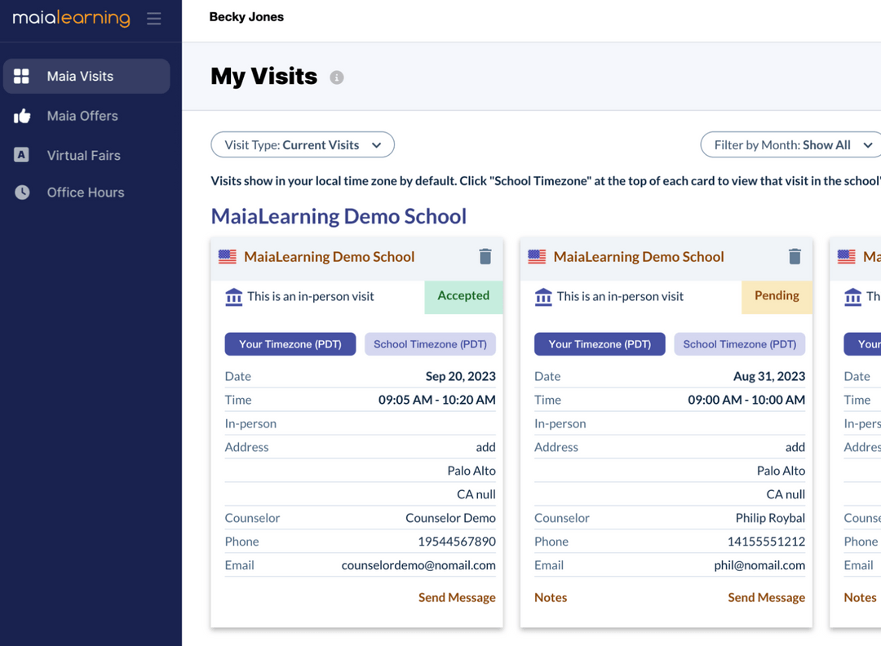The height and width of the screenshot is (646, 881).
Task: Open the hamburger menu beside the logo
Action: [x=154, y=19]
